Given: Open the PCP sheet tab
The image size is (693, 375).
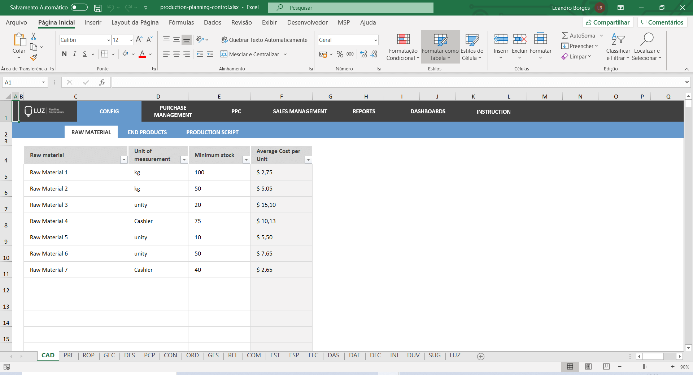Looking at the screenshot, I should [x=149, y=356].
